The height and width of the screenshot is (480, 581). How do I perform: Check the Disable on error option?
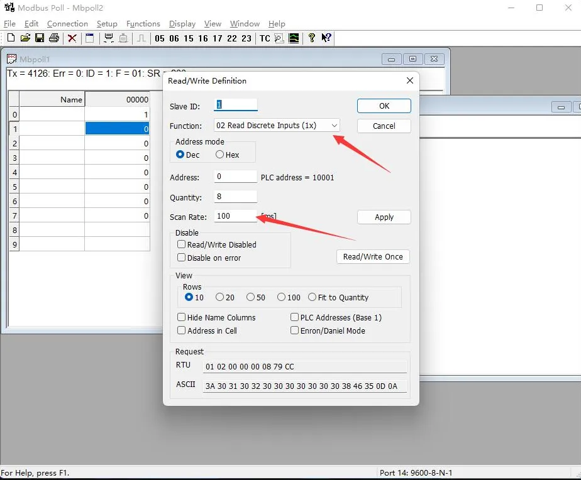181,258
